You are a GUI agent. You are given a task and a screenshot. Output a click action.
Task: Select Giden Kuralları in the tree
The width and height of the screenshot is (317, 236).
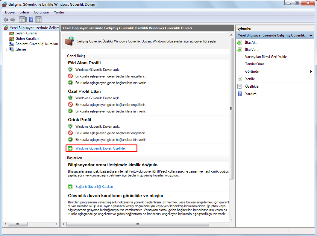point(27,39)
